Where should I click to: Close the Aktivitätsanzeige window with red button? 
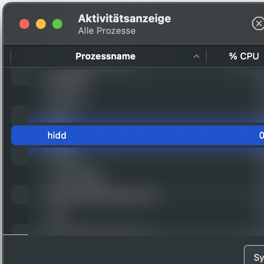24,24
